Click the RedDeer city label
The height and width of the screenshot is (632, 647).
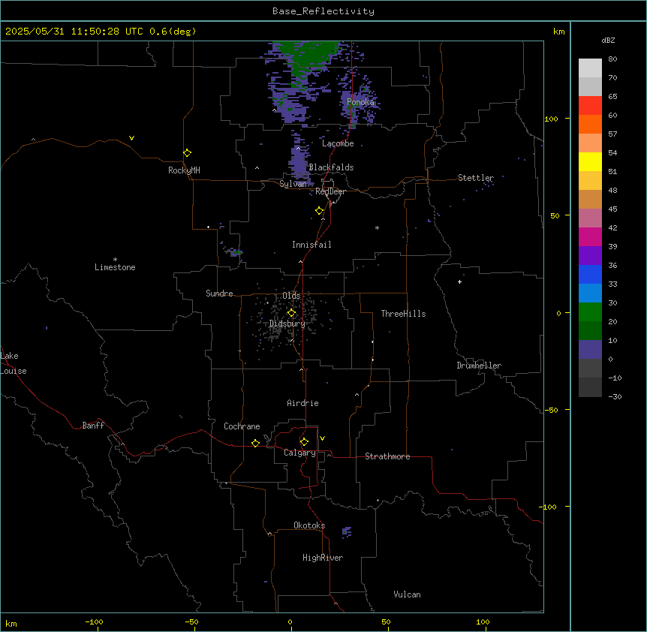click(330, 191)
